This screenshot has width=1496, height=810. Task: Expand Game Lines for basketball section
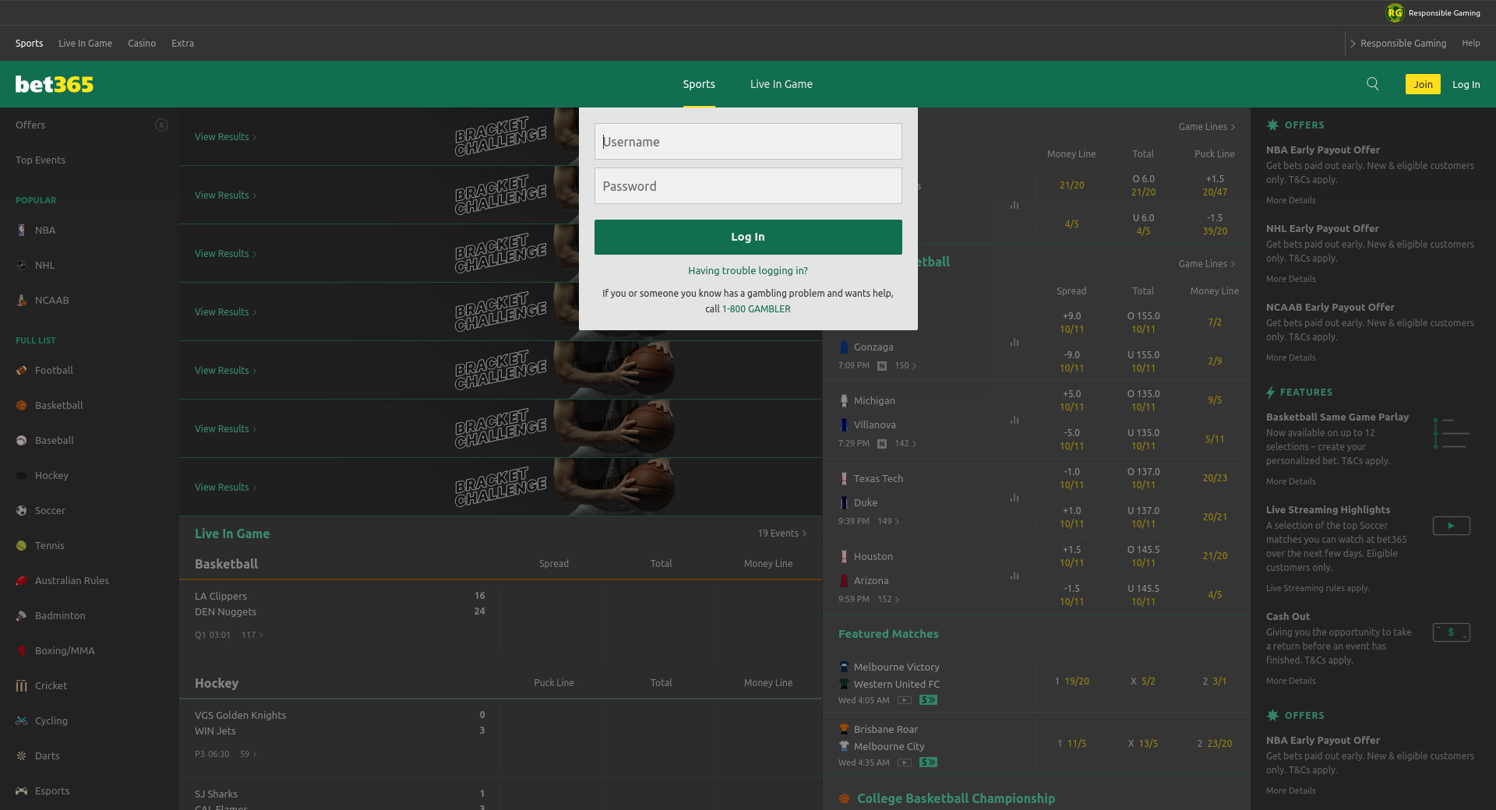click(1206, 264)
